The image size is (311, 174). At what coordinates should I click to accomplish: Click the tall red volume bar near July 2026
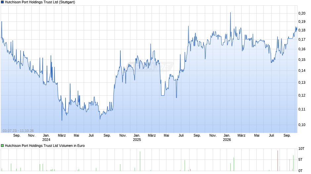(278, 161)
